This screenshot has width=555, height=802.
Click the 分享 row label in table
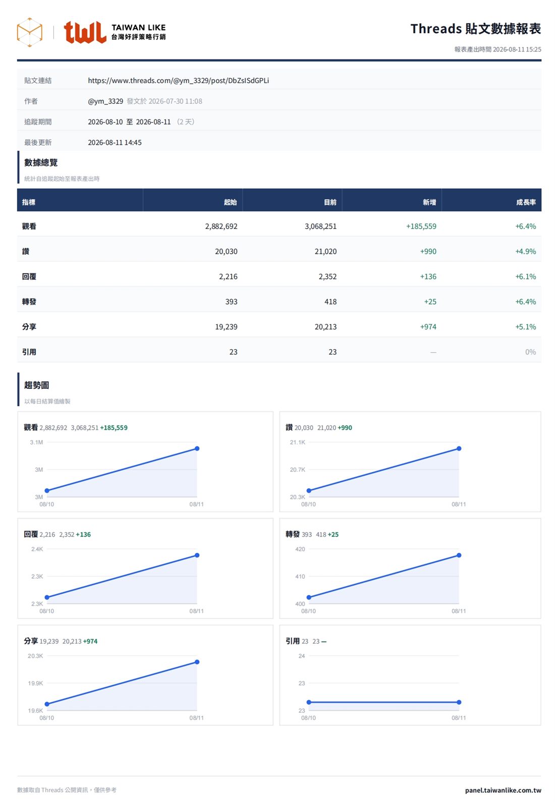pos(29,327)
